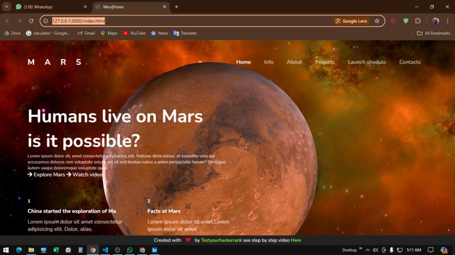View site information icon in address bar
The height and width of the screenshot is (255, 455).
click(x=45, y=21)
